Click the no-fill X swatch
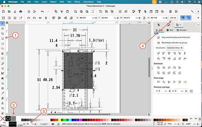202x127 pixels. point(3,119)
